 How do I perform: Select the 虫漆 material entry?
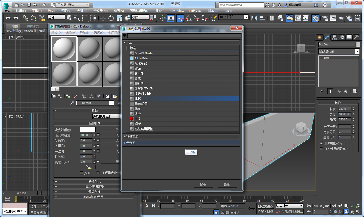[x=184, y=119]
